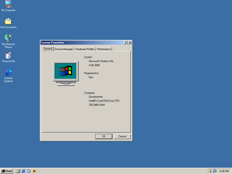Click OK in System Properties

(104, 136)
